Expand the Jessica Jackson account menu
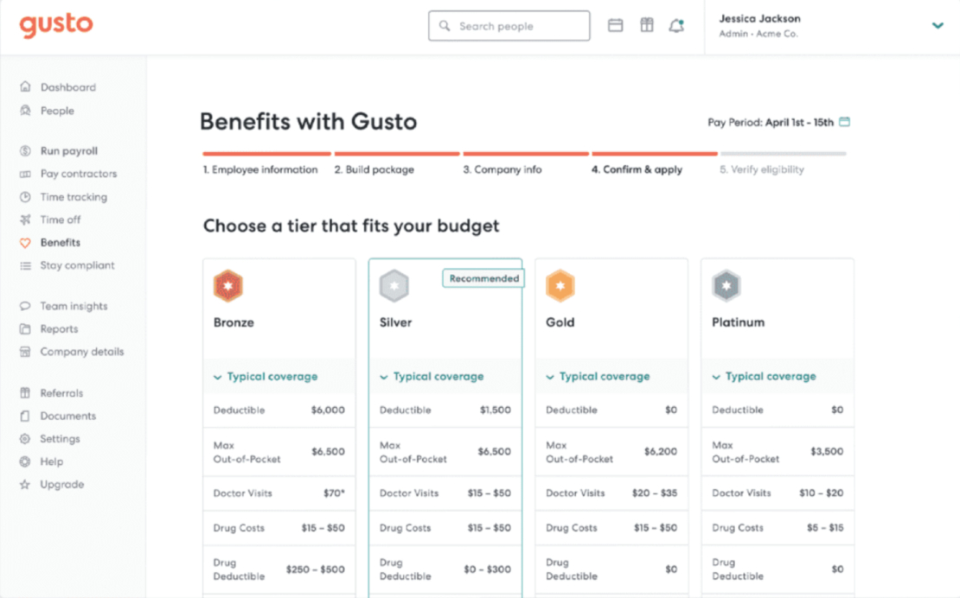Image resolution: width=960 pixels, height=598 pixels. pyautogui.click(x=938, y=26)
